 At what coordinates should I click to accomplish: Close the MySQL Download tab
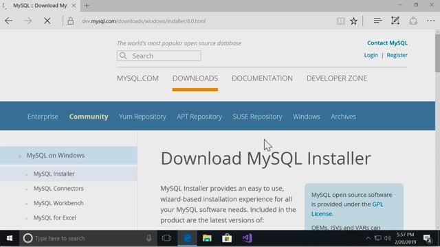coord(74,5)
